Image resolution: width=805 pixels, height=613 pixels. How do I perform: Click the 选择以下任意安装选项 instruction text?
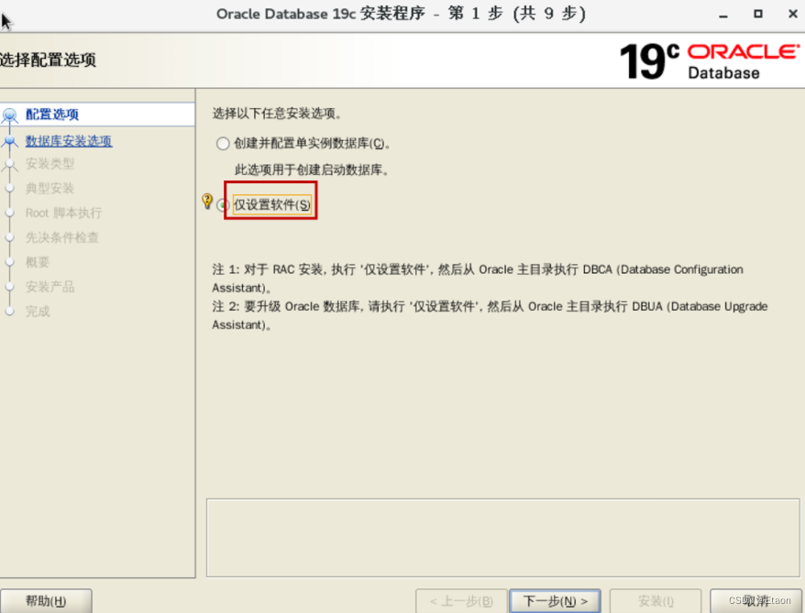tap(277, 114)
